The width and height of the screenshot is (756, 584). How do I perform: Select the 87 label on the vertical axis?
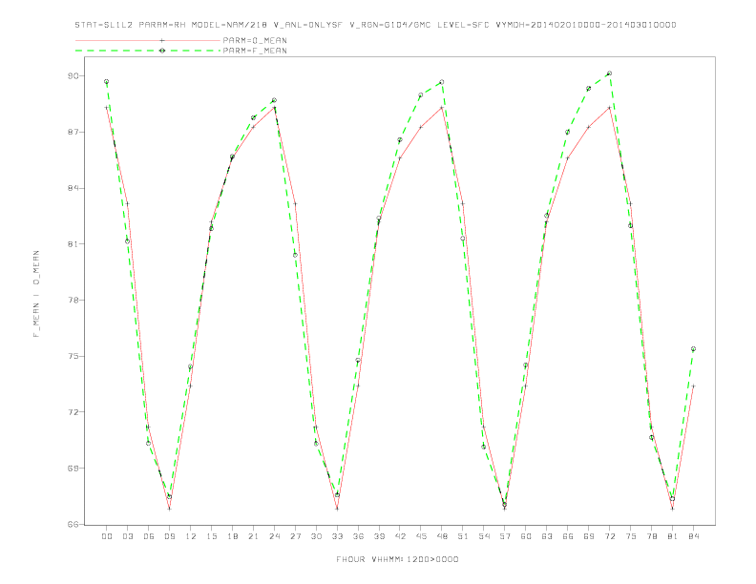[73, 132]
